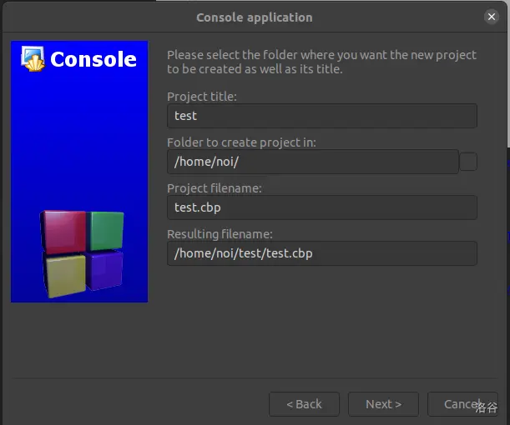This screenshot has height=425, width=510.
Task: Close the Console application dialog
Action: click(491, 17)
